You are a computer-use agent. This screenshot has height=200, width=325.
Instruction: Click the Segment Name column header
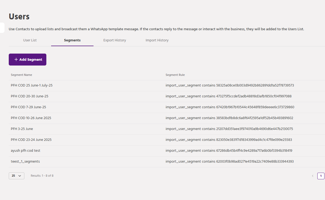(x=21, y=75)
